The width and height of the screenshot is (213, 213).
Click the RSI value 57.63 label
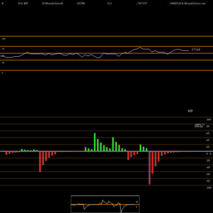click(x=196, y=49)
